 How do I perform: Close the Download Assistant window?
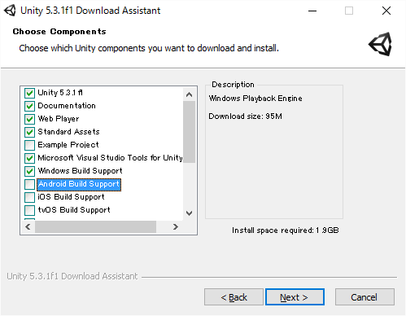[386, 11]
